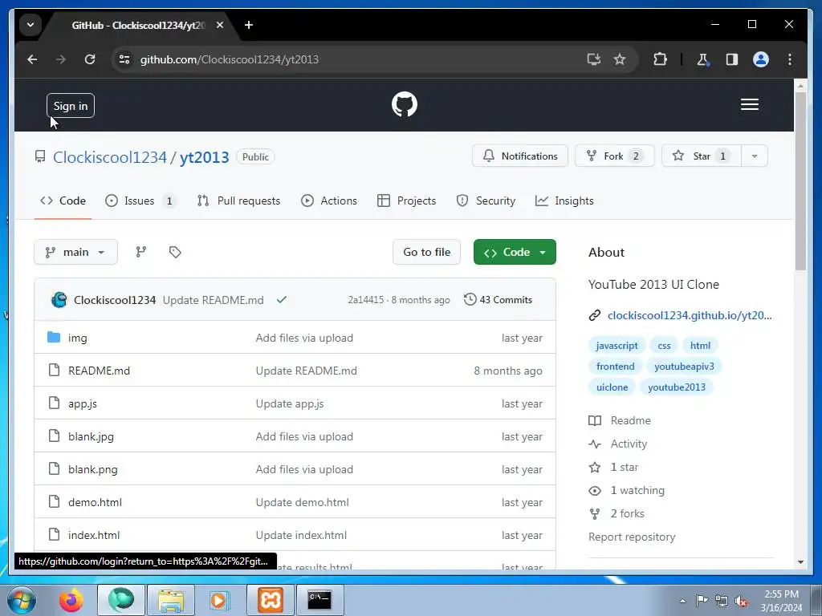Toggle the browser side panel icon
Image resolution: width=822 pixels, height=616 pixels.
coord(732,59)
